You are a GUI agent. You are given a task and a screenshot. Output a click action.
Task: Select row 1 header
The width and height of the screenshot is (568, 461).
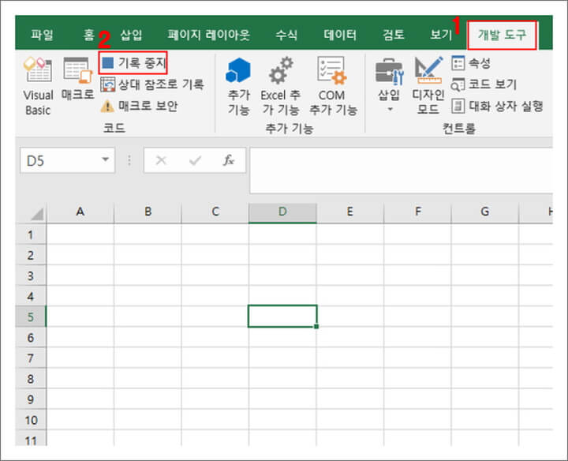pyautogui.click(x=31, y=234)
